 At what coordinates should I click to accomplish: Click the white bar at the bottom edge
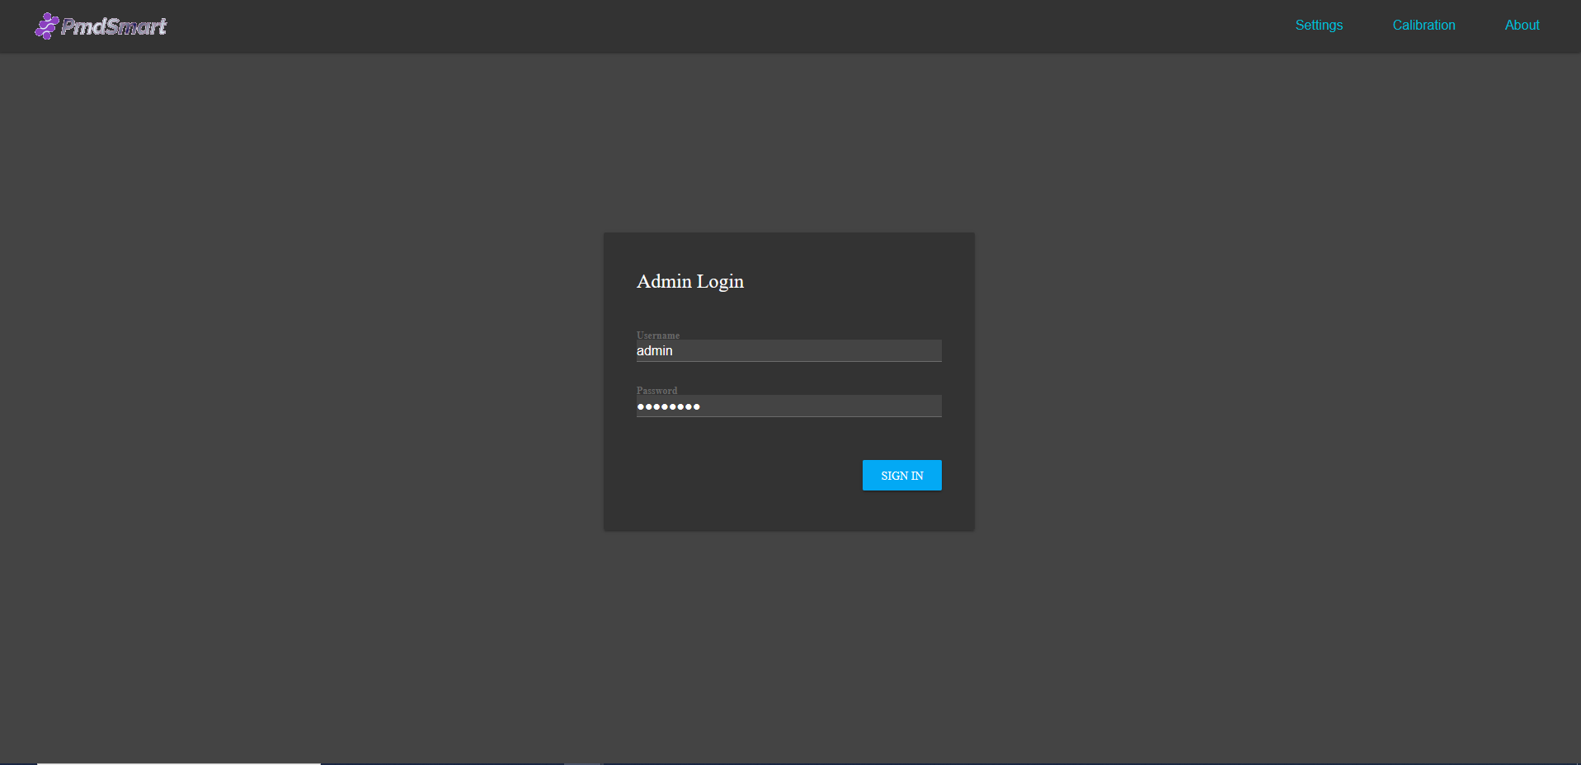tap(178, 763)
